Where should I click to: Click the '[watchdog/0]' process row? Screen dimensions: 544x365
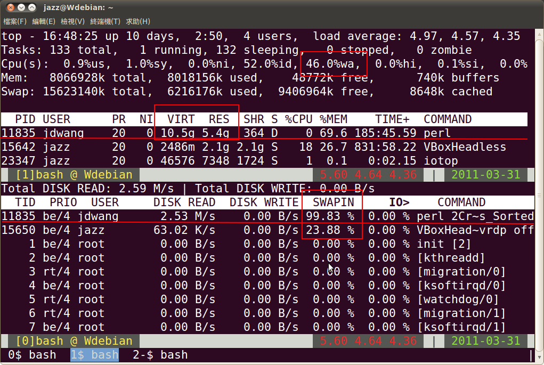[x=267, y=299]
